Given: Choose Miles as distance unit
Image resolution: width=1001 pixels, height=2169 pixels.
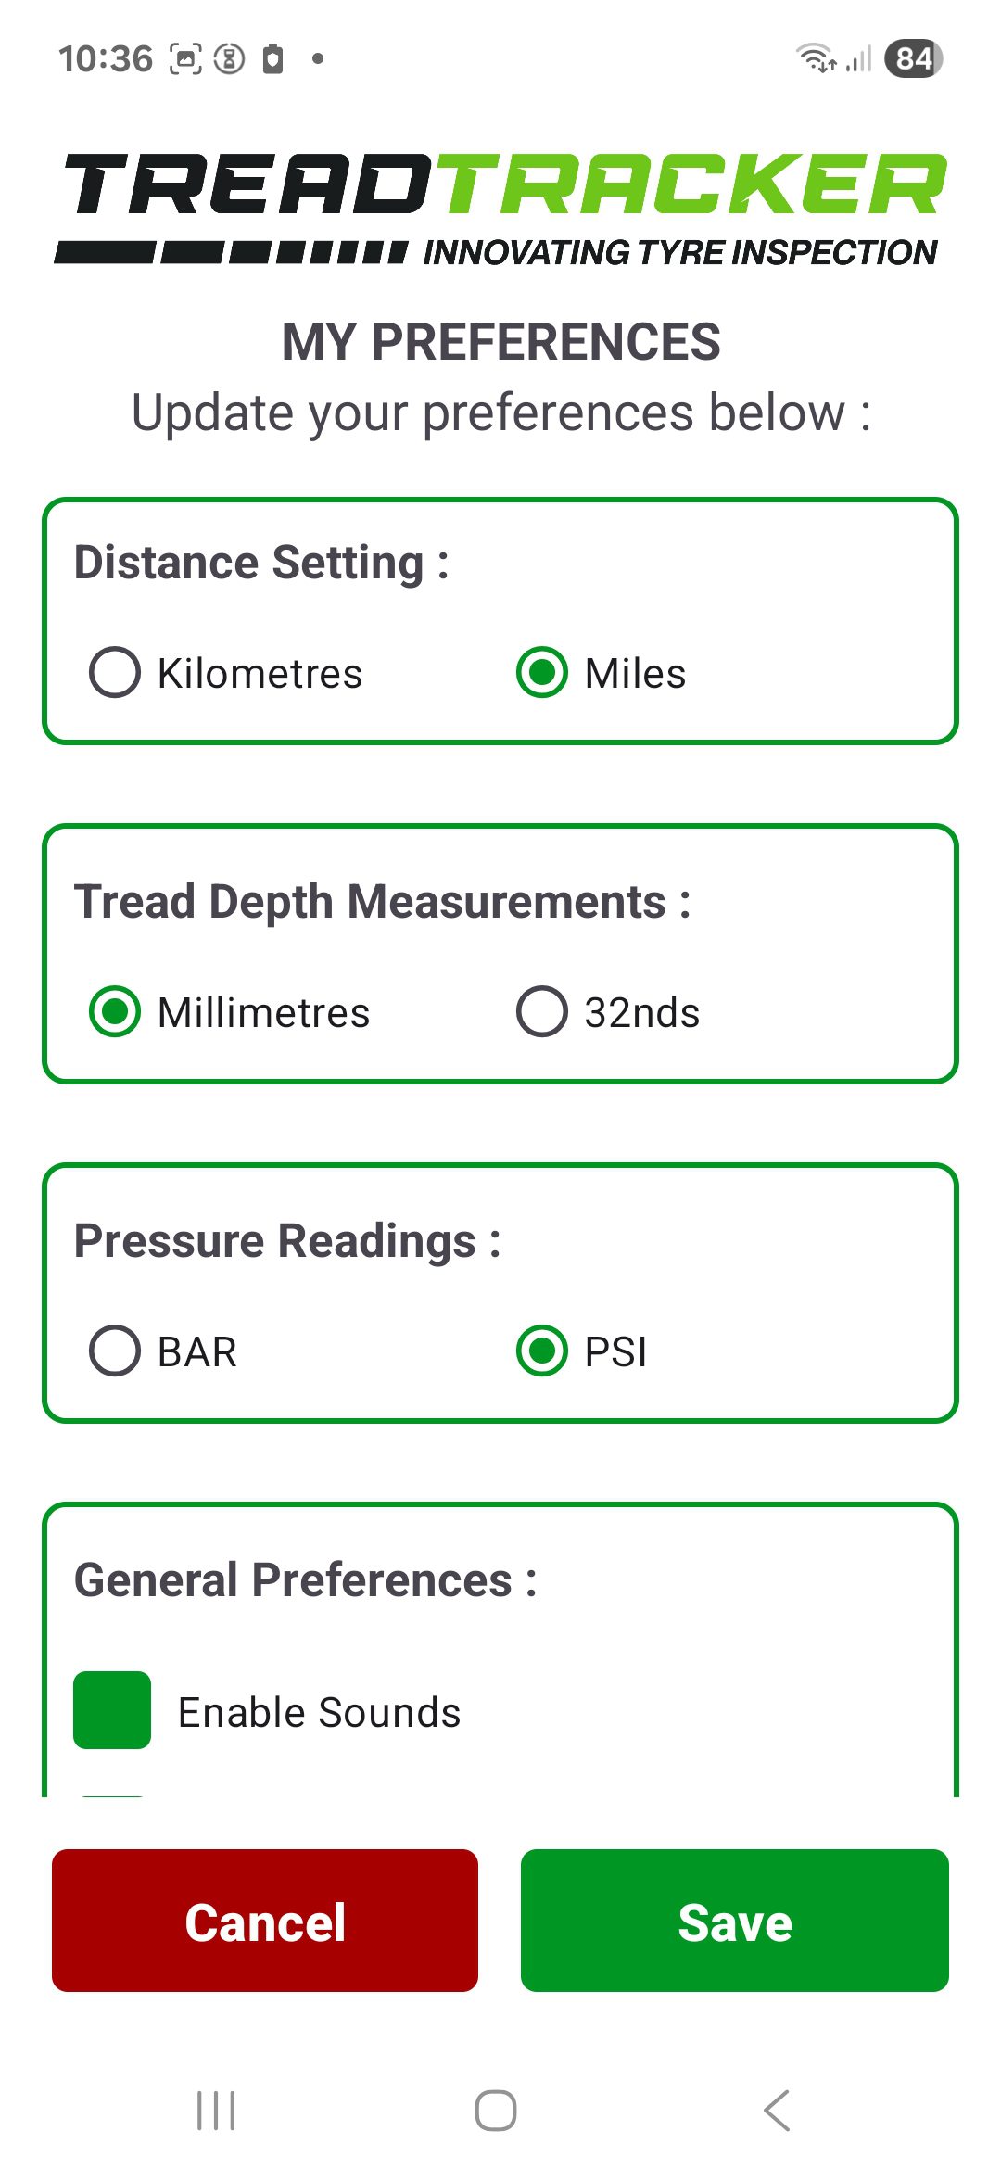Looking at the screenshot, I should coord(542,672).
